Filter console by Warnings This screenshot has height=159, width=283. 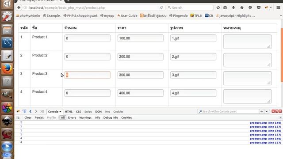pos(85,117)
